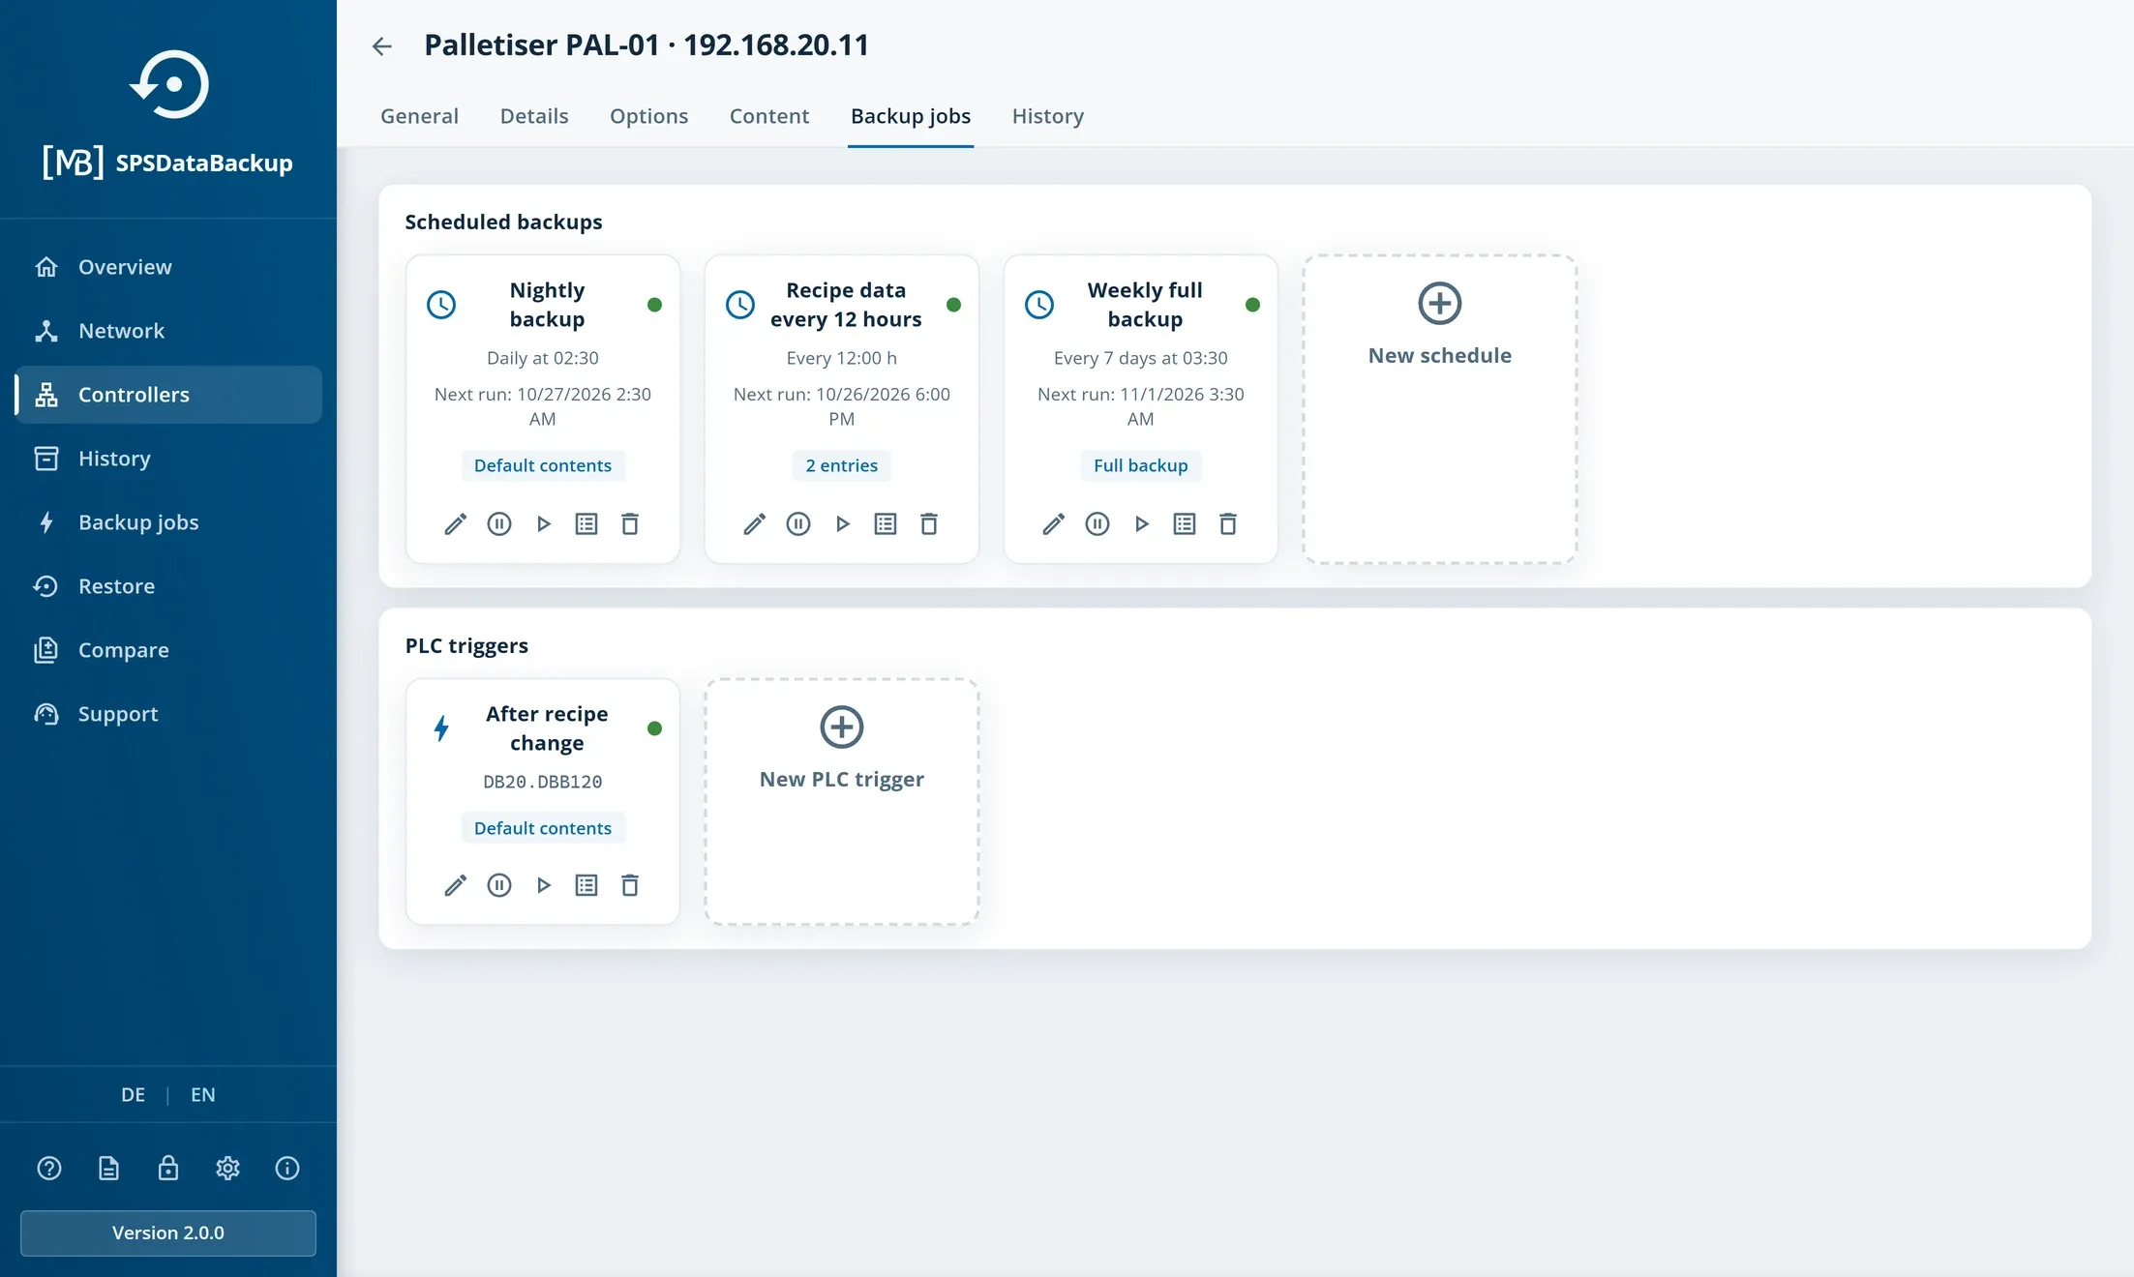
Task: Go to Compare in the sidebar
Action: [x=168, y=650]
